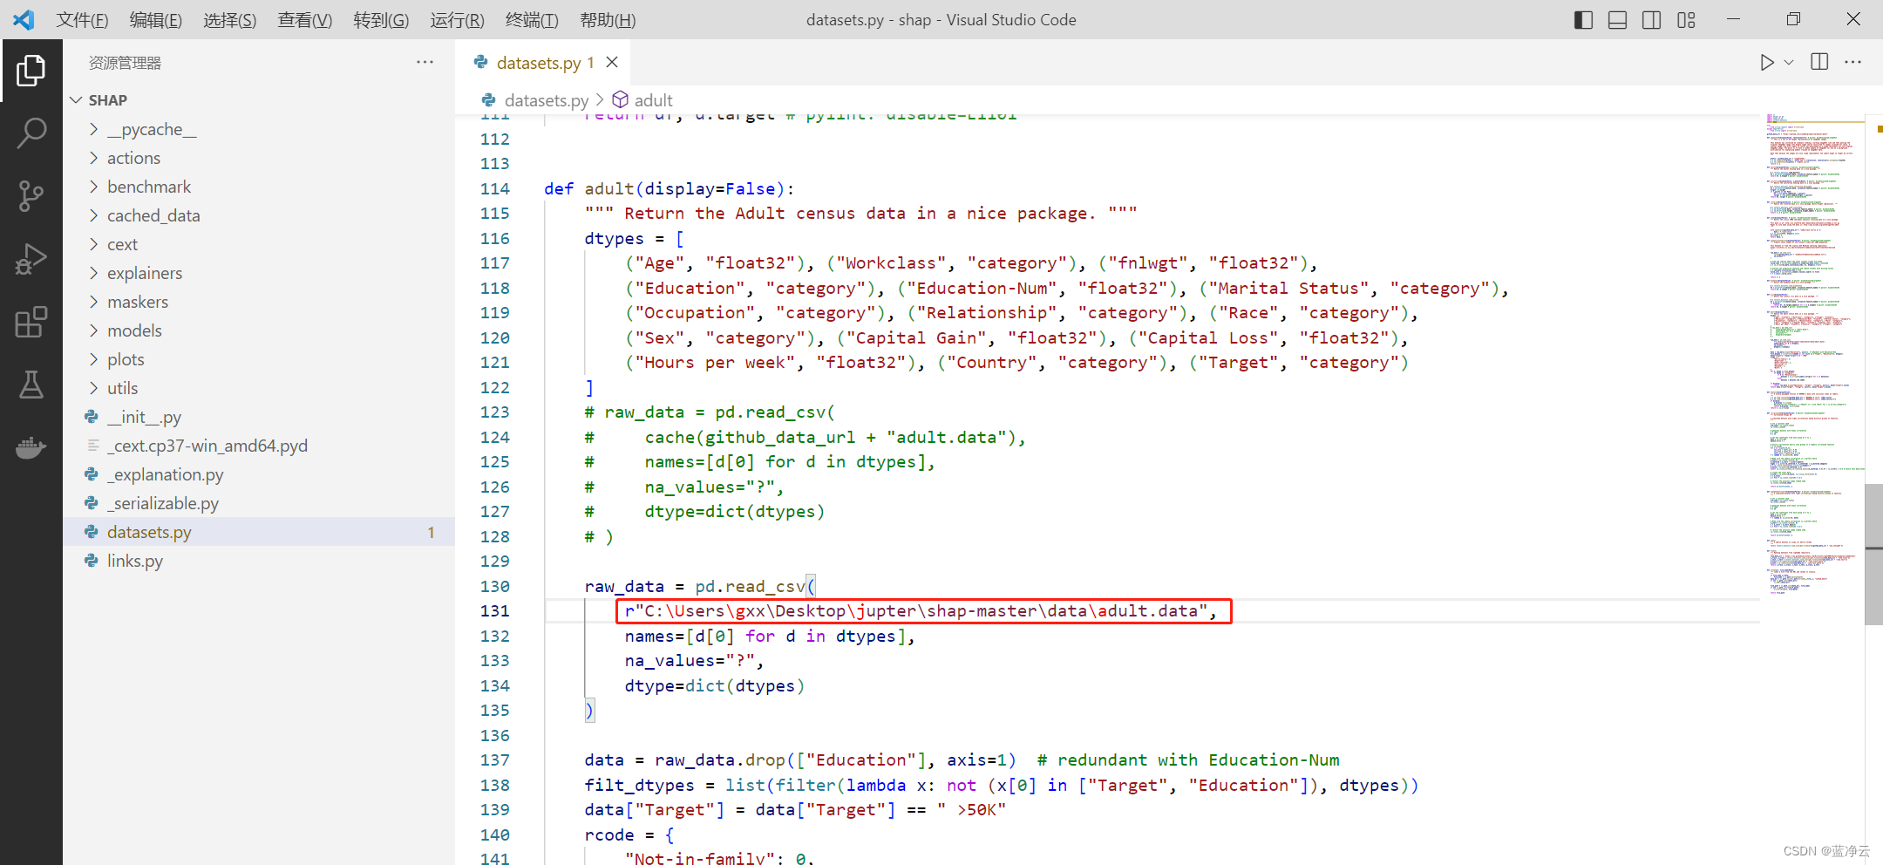The image size is (1883, 865).
Task: Split the editor to the right
Action: coord(1819,62)
